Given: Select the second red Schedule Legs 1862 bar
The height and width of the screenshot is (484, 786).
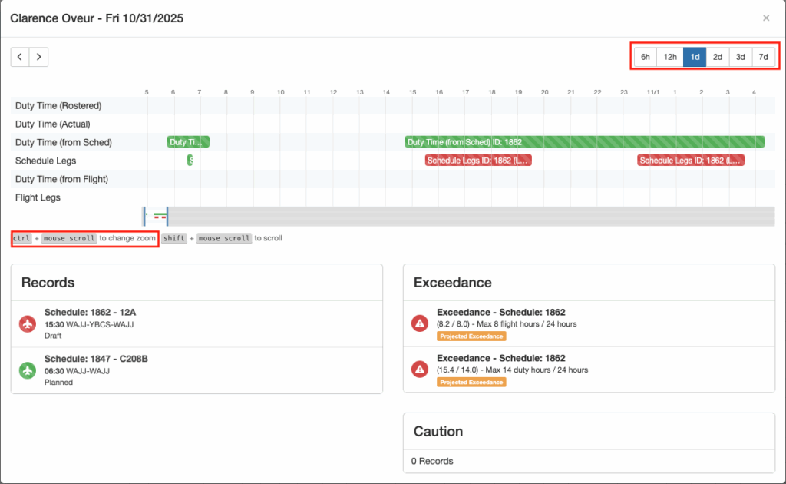Looking at the screenshot, I should tap(690, 161).
